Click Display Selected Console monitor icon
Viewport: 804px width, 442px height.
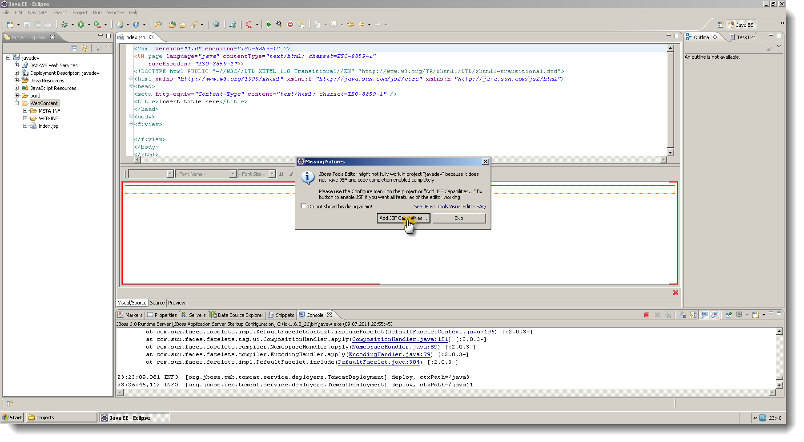point(740,315)
